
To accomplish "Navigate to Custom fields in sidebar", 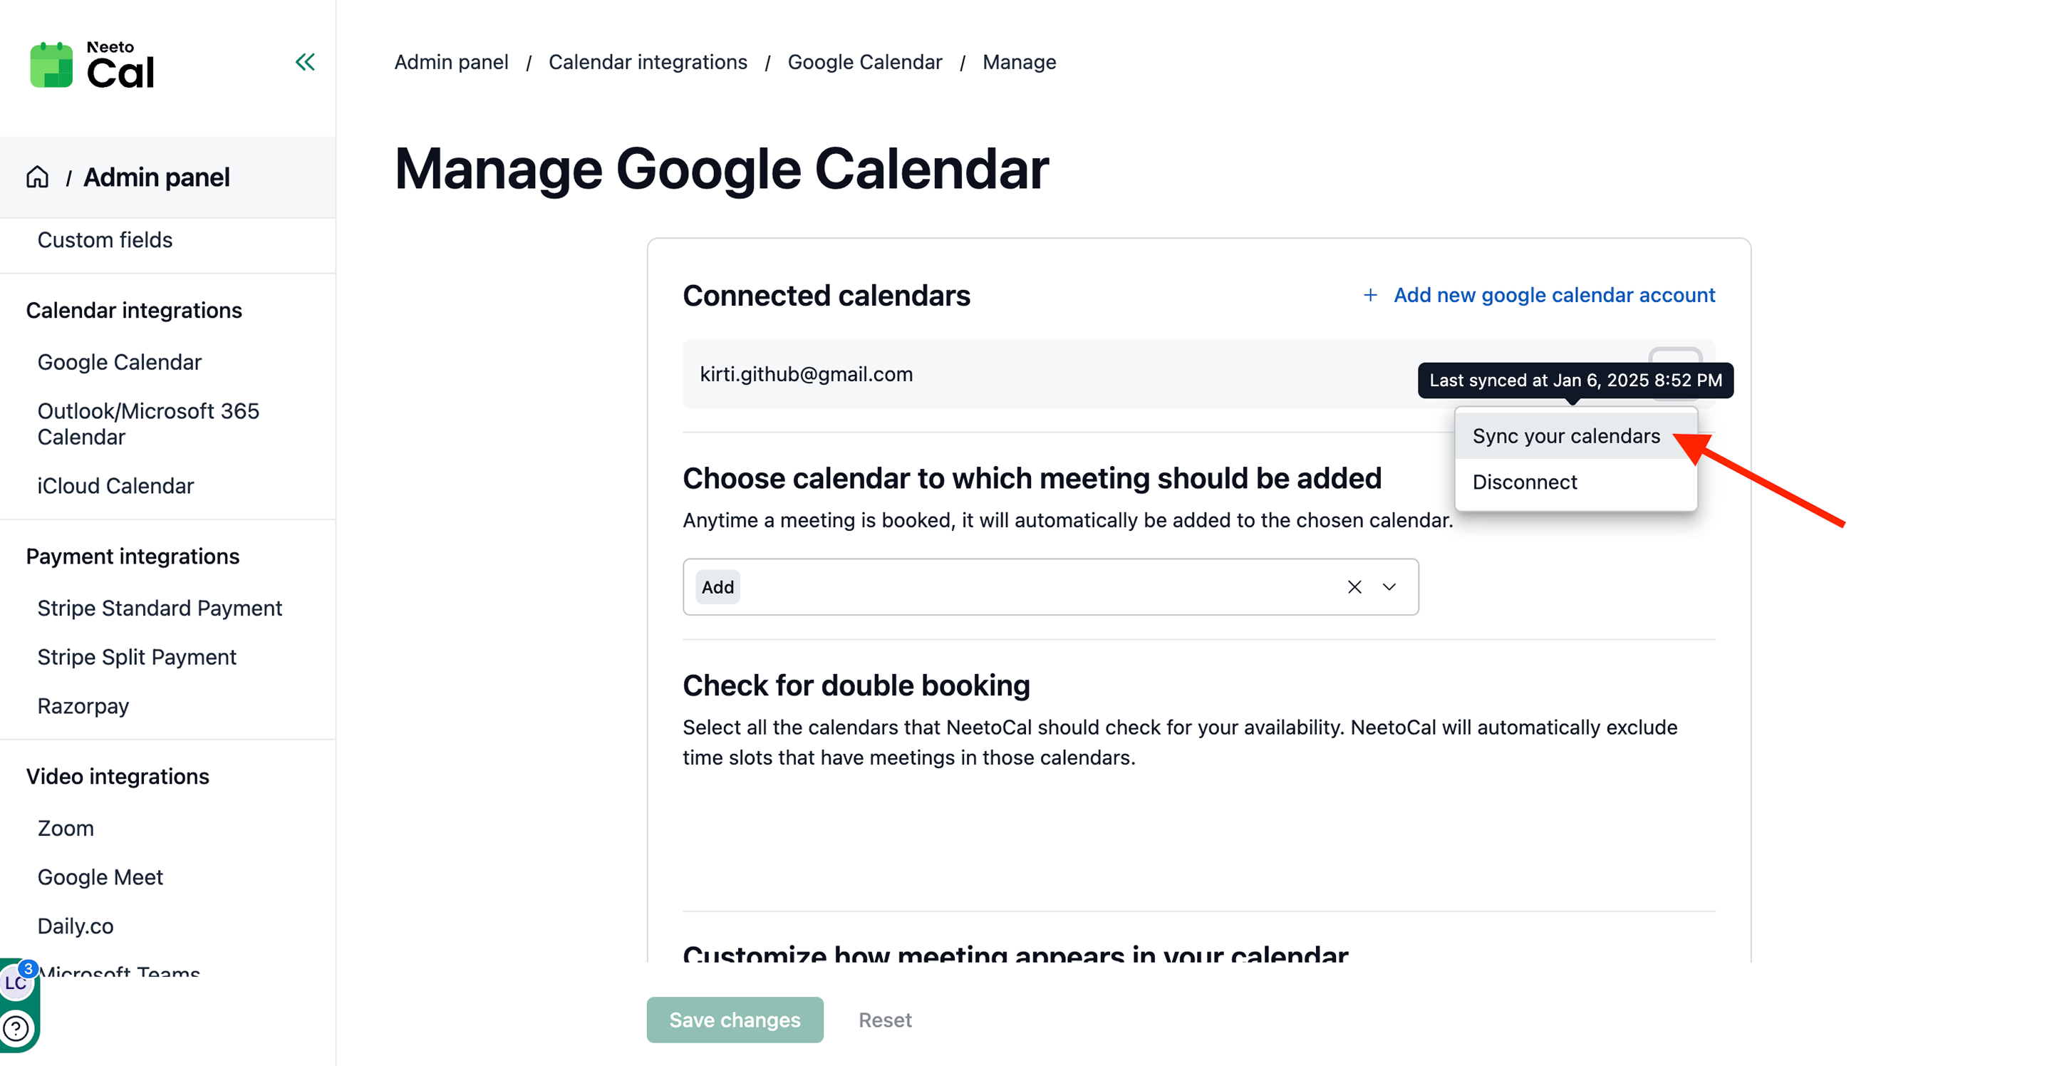I will point(105,240).
